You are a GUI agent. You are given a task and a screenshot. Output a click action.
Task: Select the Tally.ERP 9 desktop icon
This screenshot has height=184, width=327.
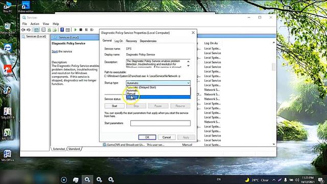(x=8, y=113)
